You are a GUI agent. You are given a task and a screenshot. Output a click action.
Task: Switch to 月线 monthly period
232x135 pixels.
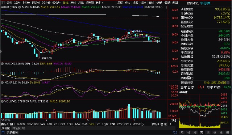tap(81, 3)
